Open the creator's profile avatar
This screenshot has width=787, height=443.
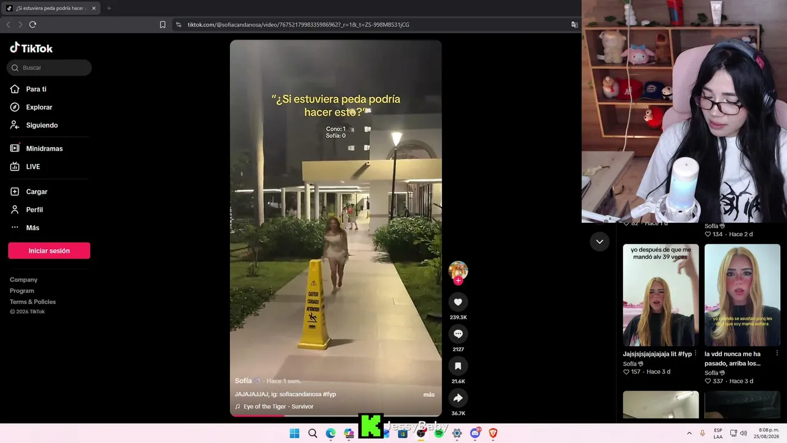pos(458,270)
